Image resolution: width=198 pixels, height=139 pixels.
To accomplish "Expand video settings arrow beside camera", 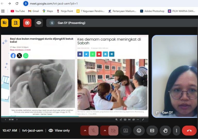I will pos(104,131).
